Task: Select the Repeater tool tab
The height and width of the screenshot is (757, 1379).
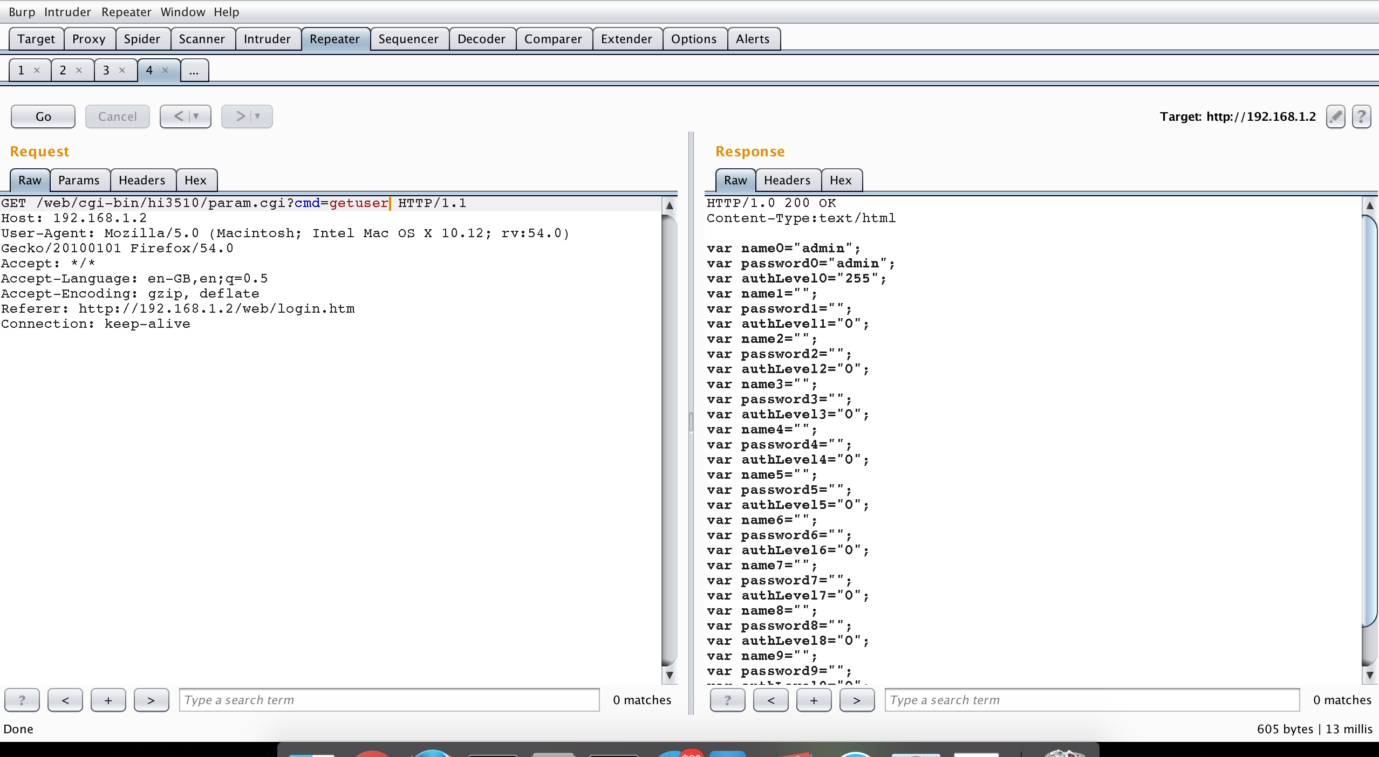Action: (335, 39)
